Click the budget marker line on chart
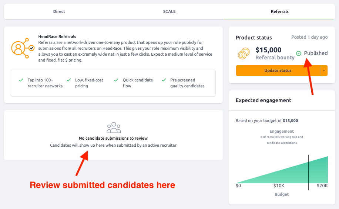The height and width of the screenshot is (209, 339). coord(309,172)
